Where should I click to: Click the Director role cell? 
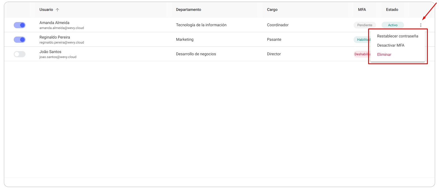point(274,54)
